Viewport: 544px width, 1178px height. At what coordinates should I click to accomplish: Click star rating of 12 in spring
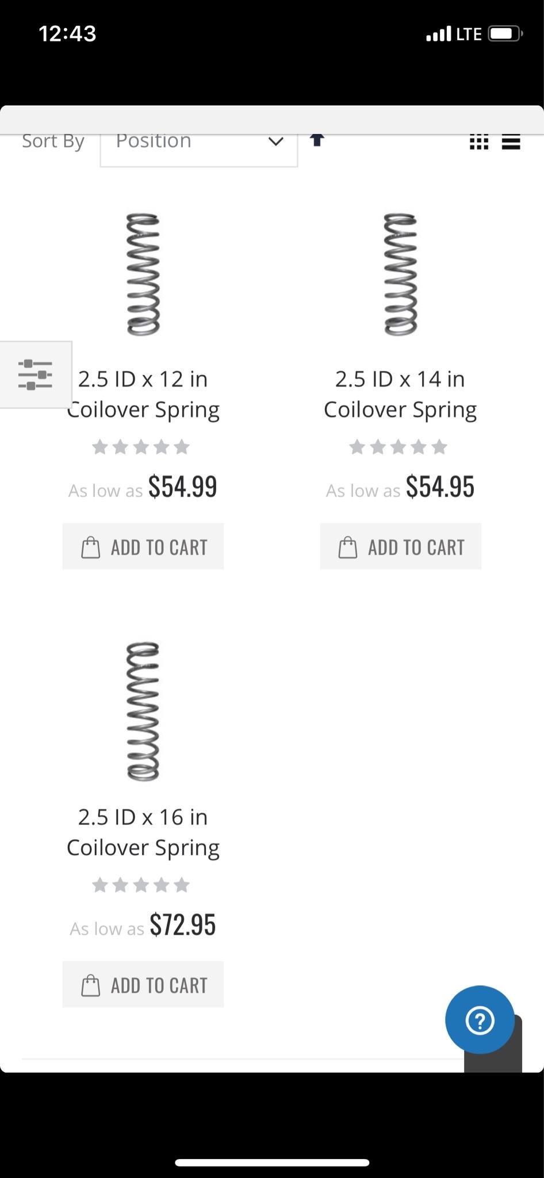(x=141, y=447)
